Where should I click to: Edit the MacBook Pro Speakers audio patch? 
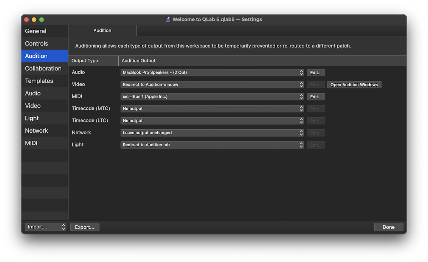pos(316,72)
